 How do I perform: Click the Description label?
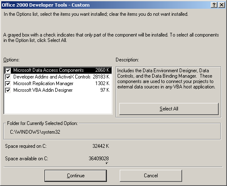127,60
